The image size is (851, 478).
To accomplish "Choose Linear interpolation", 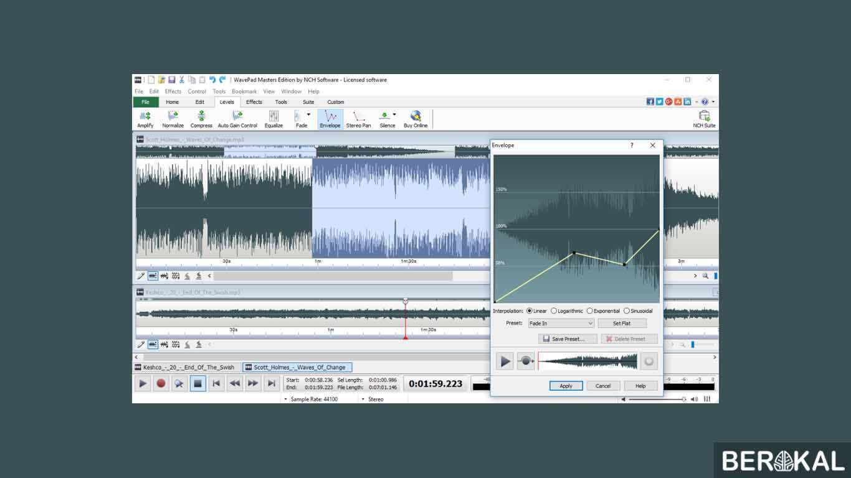I will pyautogui.click(x=536, y=311).
